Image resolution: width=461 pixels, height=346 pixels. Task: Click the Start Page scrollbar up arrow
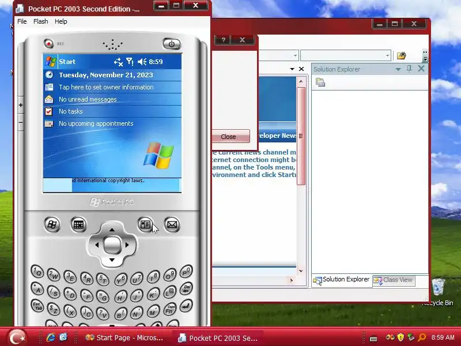pyautogui.click(x=301, y=81)
